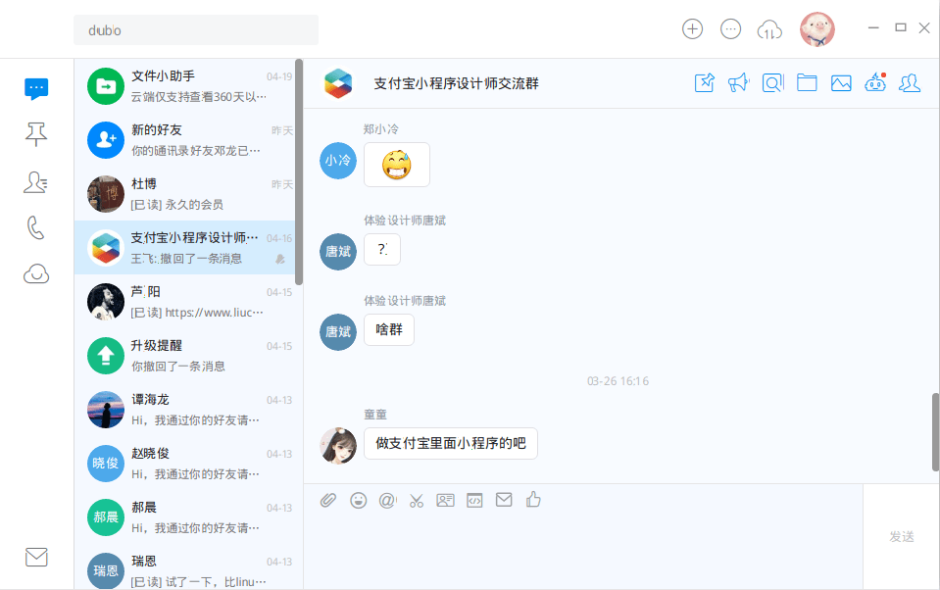The height and width of the screenshot is (590, 940).
Task: Open the group robot assistant icon
Action: click(875, 82)
